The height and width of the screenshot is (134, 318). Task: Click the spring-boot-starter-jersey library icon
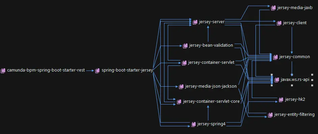click(97, 71)
